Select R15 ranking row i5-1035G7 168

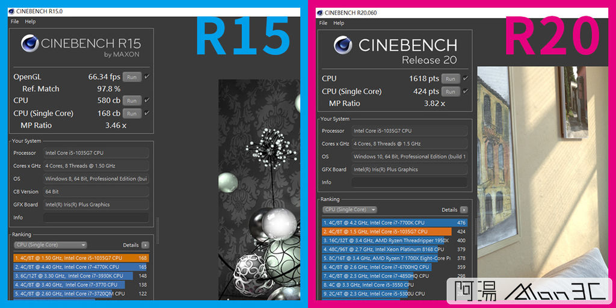coord(81,258)
